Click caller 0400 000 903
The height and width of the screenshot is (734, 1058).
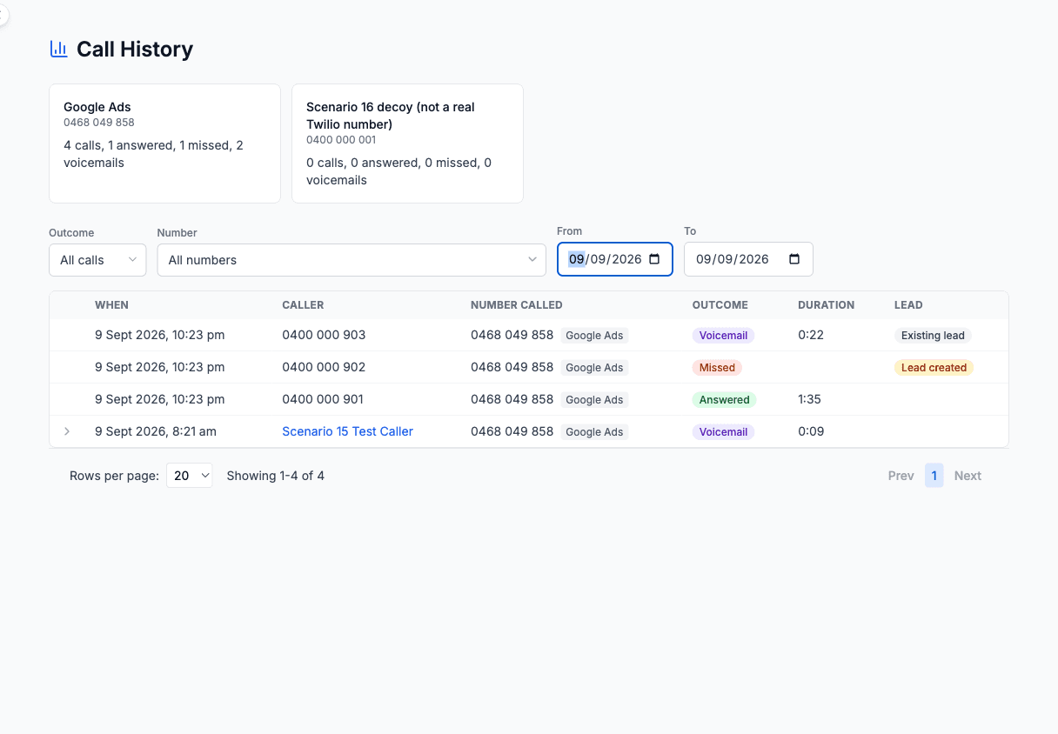click(324, 335)
